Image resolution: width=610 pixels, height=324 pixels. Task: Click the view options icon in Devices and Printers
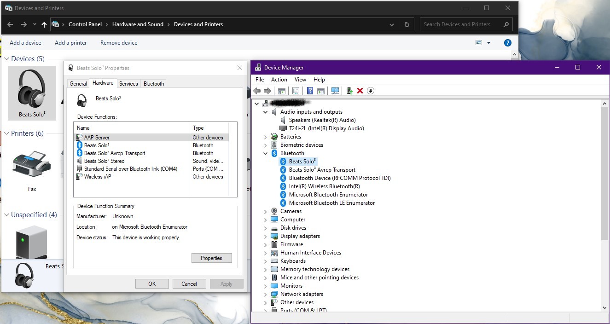tap(479, 43)
